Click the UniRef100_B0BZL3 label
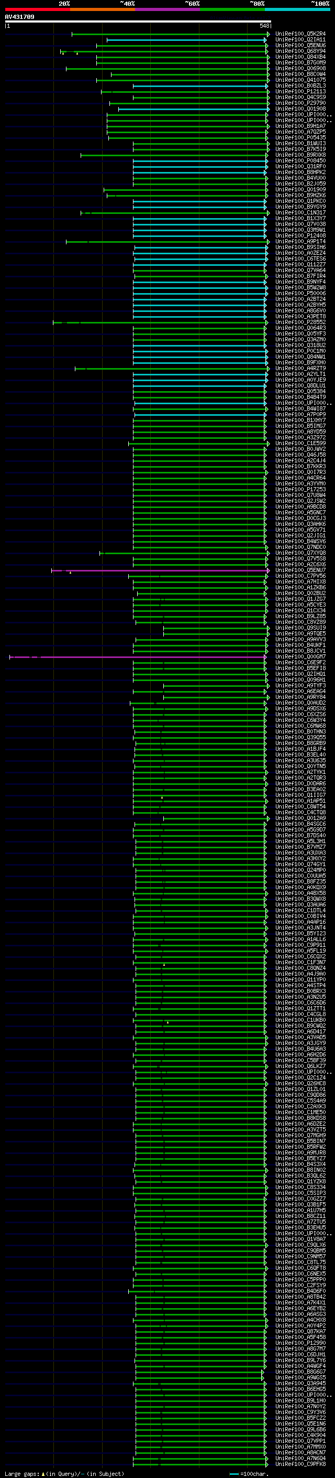This screenshot has height=1478, width=335. pos(300,85)
